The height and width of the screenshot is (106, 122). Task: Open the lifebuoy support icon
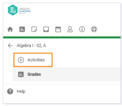tap(94, 29)
